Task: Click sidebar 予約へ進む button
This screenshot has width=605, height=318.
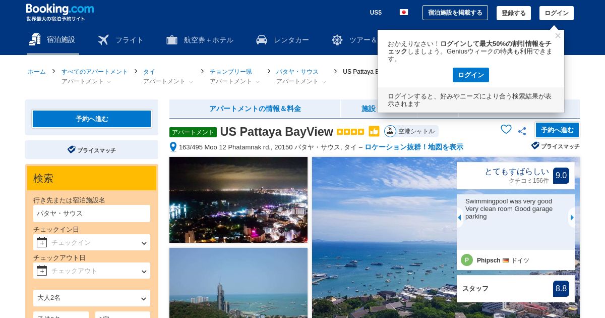Action: 92,119
